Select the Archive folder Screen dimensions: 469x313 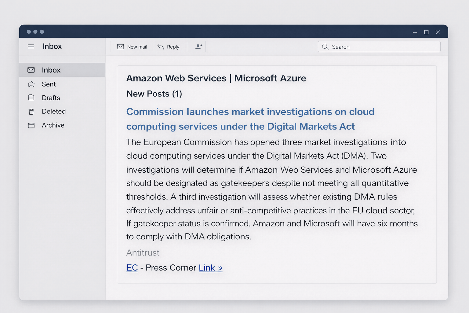[53, 125]
